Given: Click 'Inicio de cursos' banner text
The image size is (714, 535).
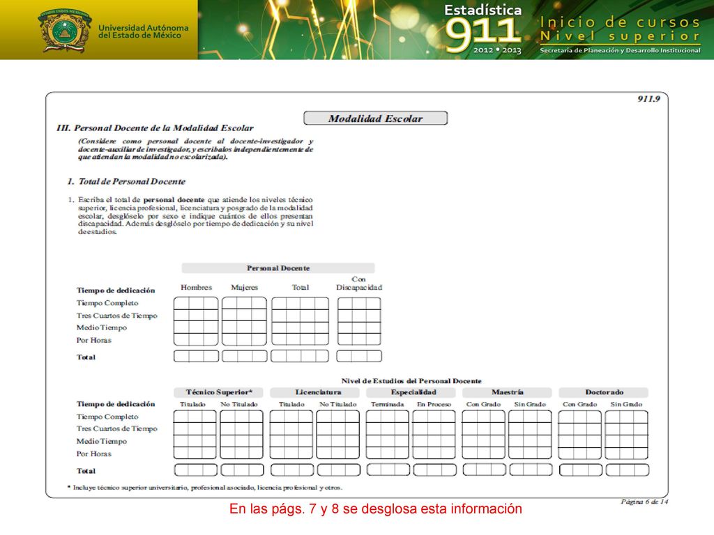Looking at the screenshot, I should tap(620, 22).
